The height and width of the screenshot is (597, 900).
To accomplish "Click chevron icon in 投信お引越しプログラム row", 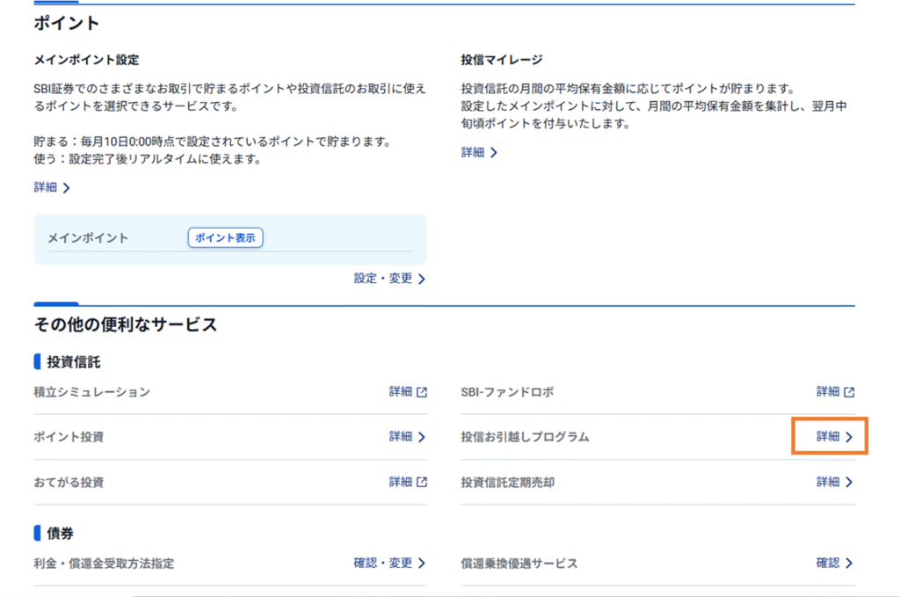I will click(849, 437).
